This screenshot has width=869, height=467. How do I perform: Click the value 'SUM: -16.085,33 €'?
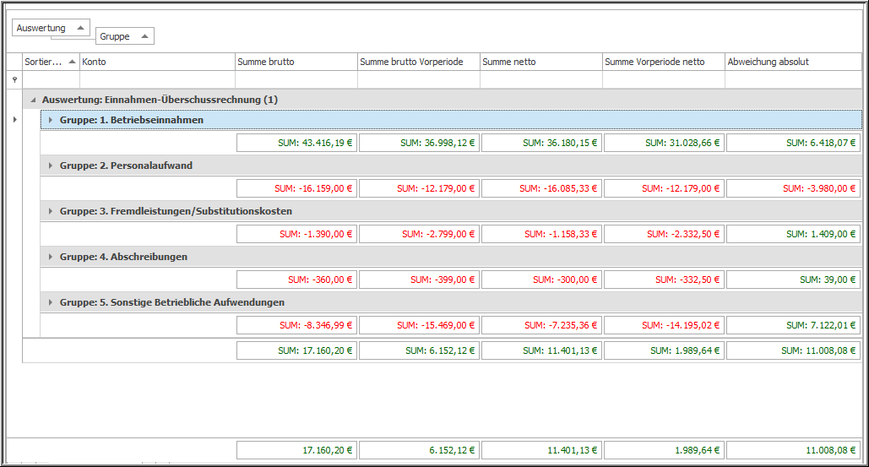(558, 188)
